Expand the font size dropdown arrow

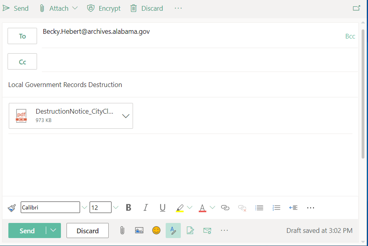(x=116, y=207)
